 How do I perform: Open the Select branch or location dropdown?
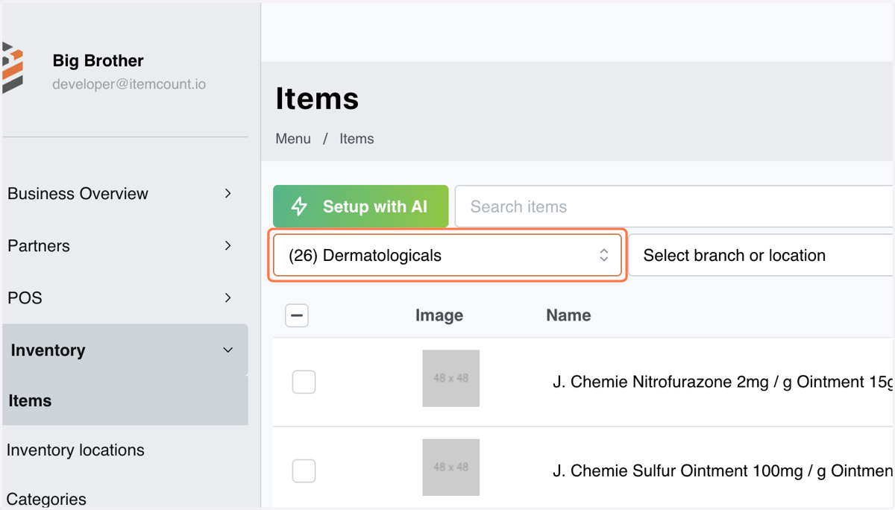761,255
